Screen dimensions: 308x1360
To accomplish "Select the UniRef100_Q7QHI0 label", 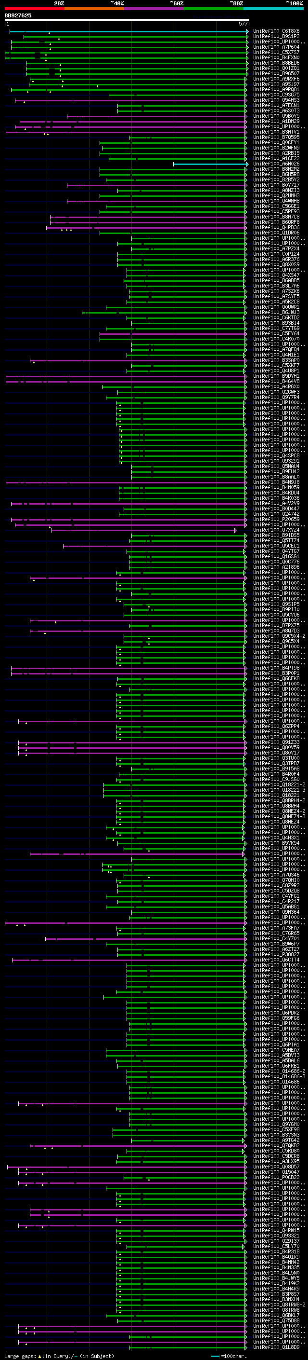I will [276, 880].
